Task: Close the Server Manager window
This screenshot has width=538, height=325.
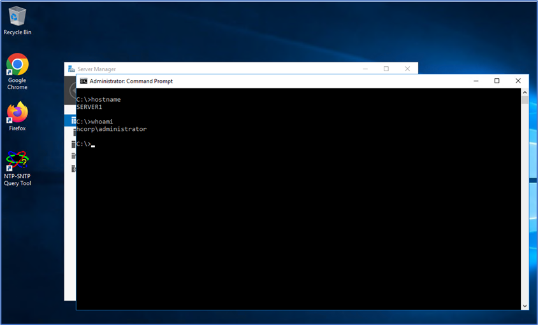Action: click(407, 69)
